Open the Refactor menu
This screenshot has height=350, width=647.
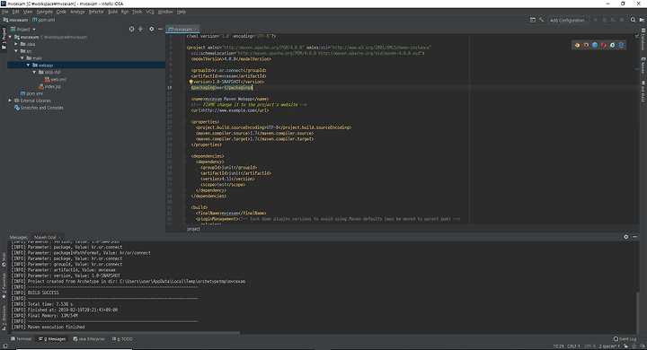coord(96,12)
